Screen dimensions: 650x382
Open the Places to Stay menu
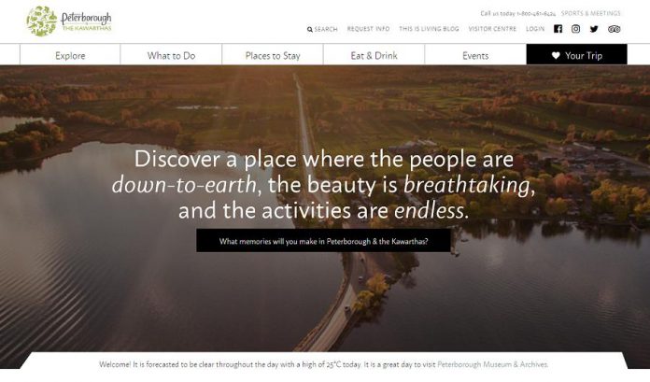click(x=273, y=55)
